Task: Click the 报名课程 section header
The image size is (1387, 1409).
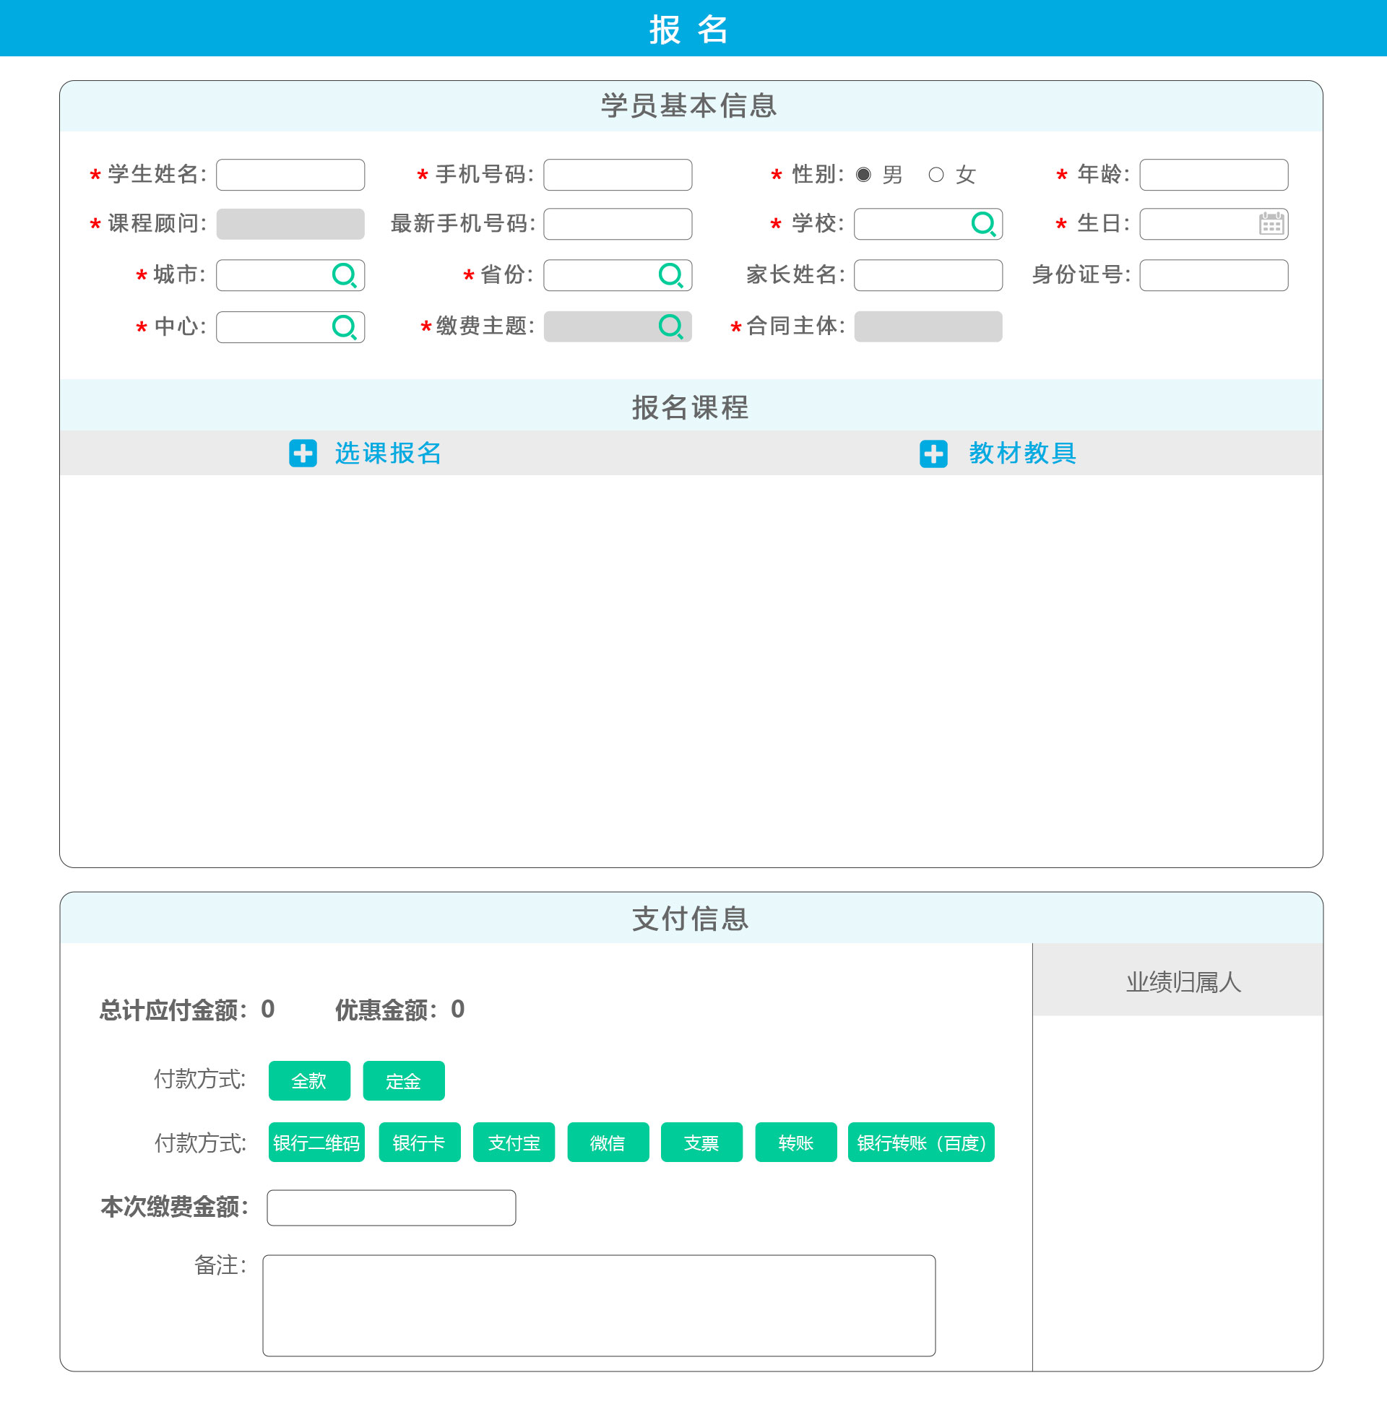Action: pyautogui.click(x=691, y=405)
